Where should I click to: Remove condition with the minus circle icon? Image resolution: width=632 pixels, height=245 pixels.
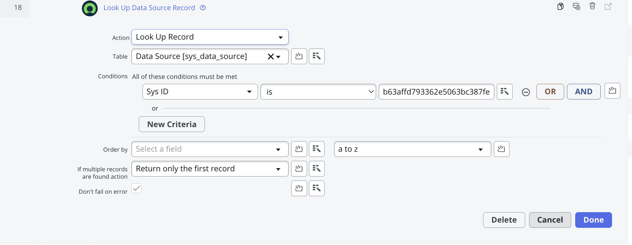(x=526, y=92)
